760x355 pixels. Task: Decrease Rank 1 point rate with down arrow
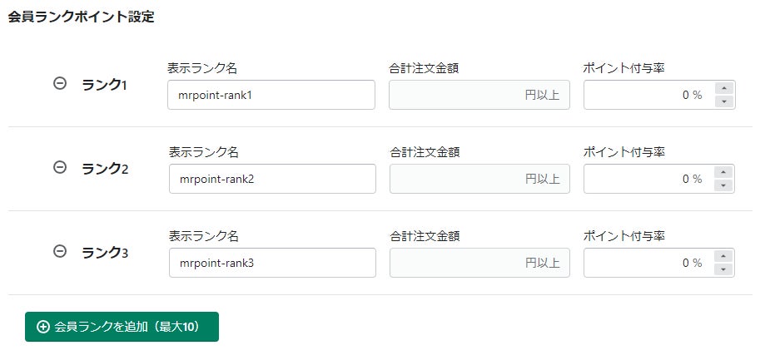point(724,101)
